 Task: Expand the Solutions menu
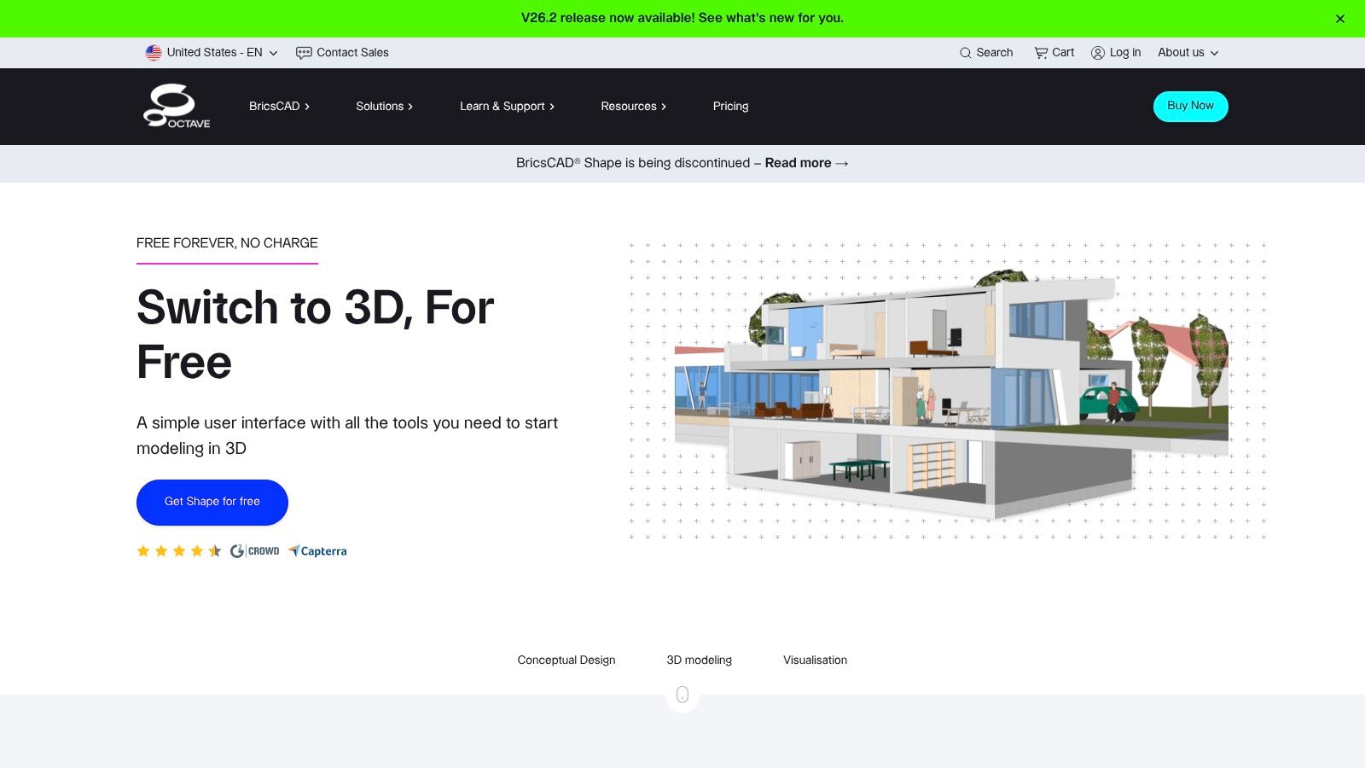pos(384,107)
